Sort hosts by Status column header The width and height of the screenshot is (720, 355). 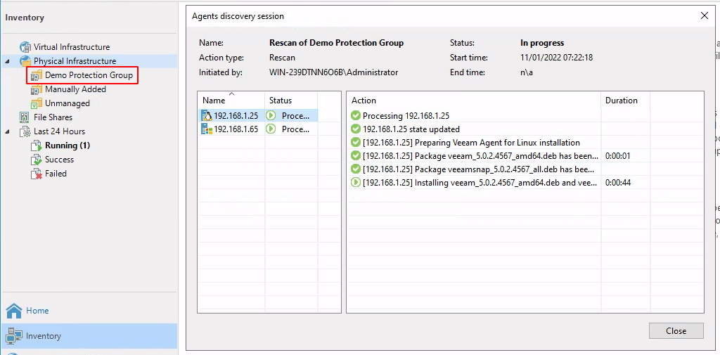click(291, 101)
